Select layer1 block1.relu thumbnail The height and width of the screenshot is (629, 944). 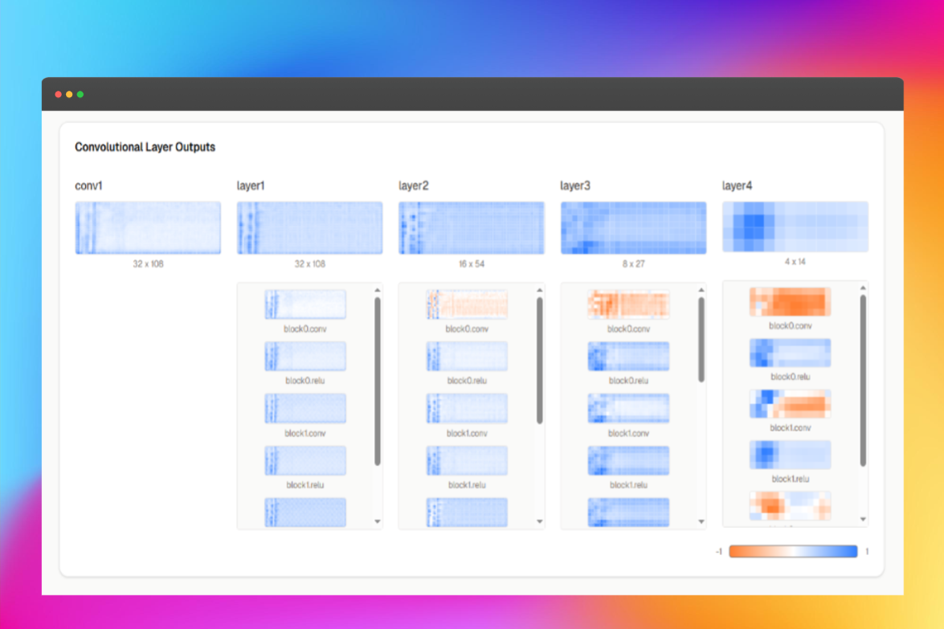(305, 460)
